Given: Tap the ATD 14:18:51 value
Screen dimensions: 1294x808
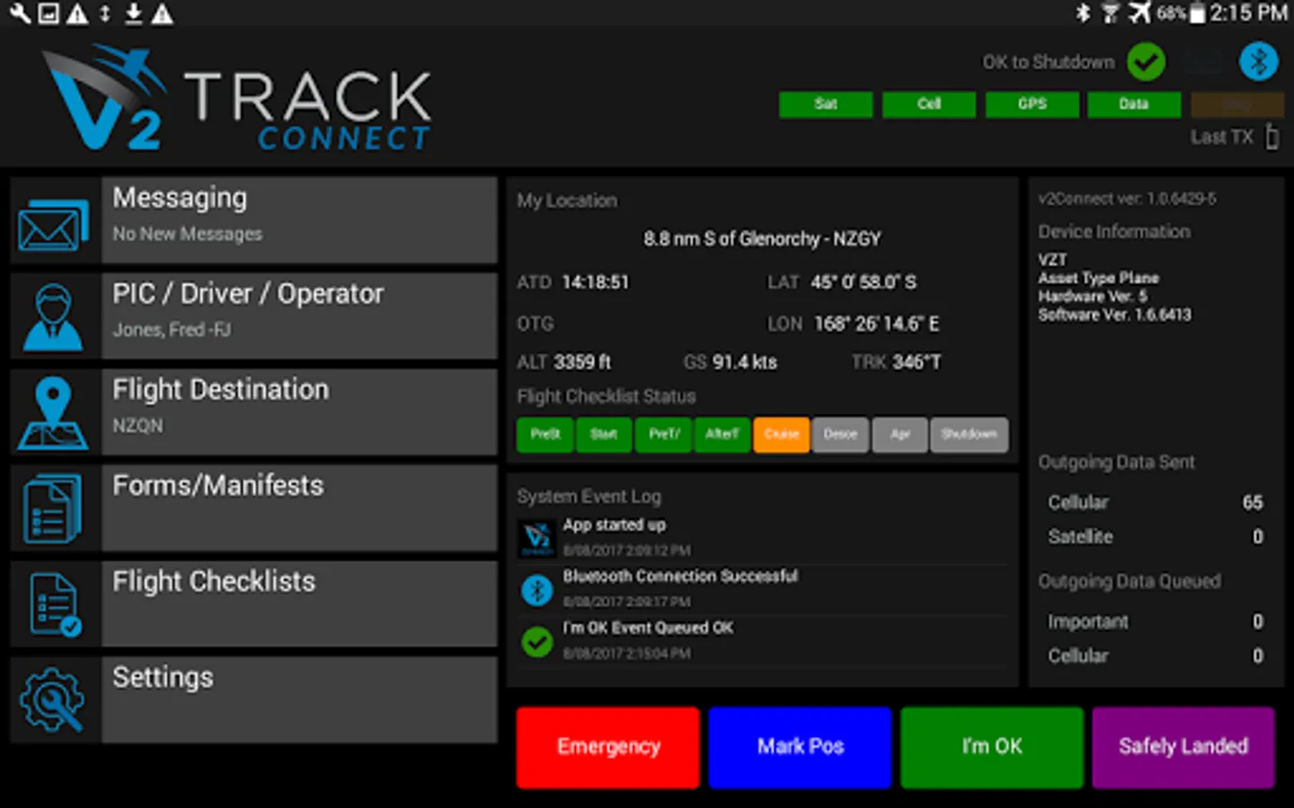Looking at the screenshot, I should click(x=595, y=282).
